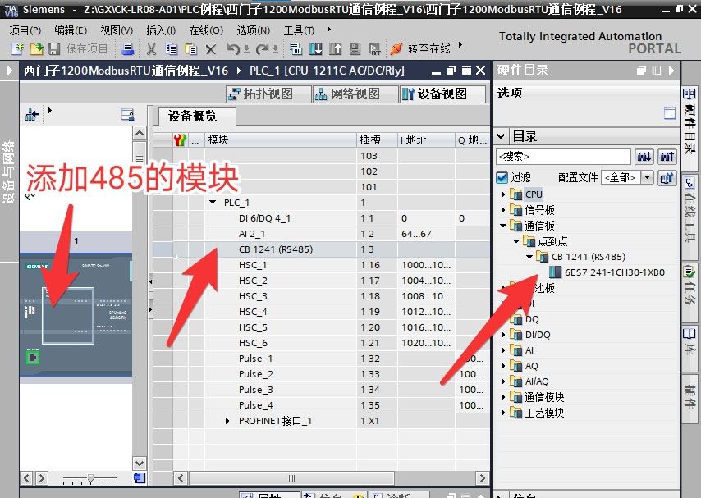The image size is (701, 498).
Task: Select the HSC_1 row in device overview
Action: (x=322, y=265)
